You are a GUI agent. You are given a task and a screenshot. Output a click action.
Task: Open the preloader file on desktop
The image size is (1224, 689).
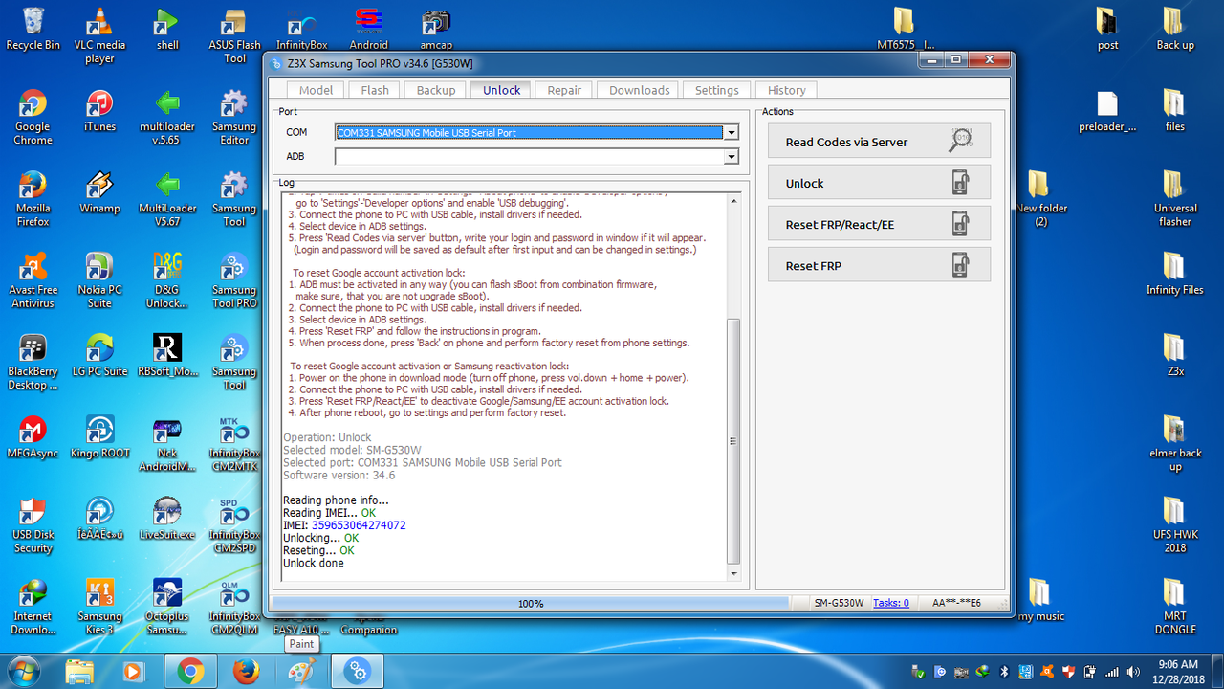(x=1107, y=110)
